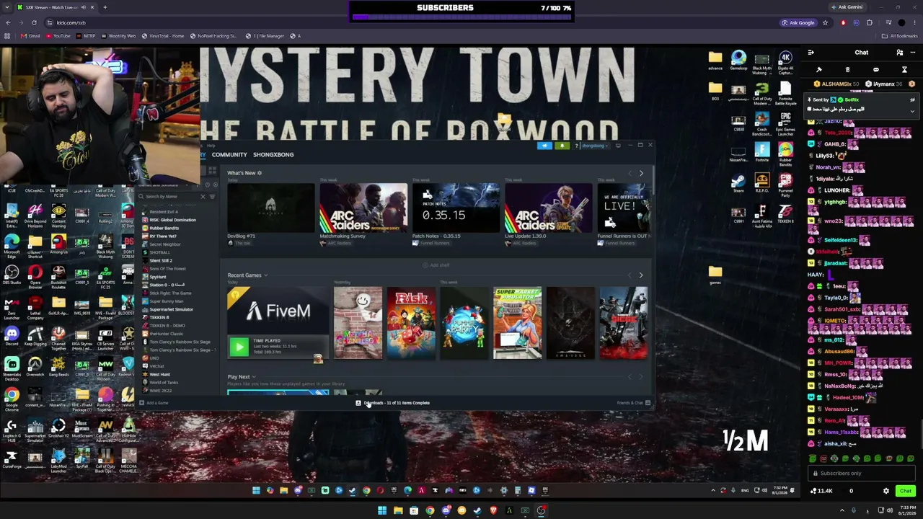
Task: Open Steam Downloads status bar
Action: [393, 403]
